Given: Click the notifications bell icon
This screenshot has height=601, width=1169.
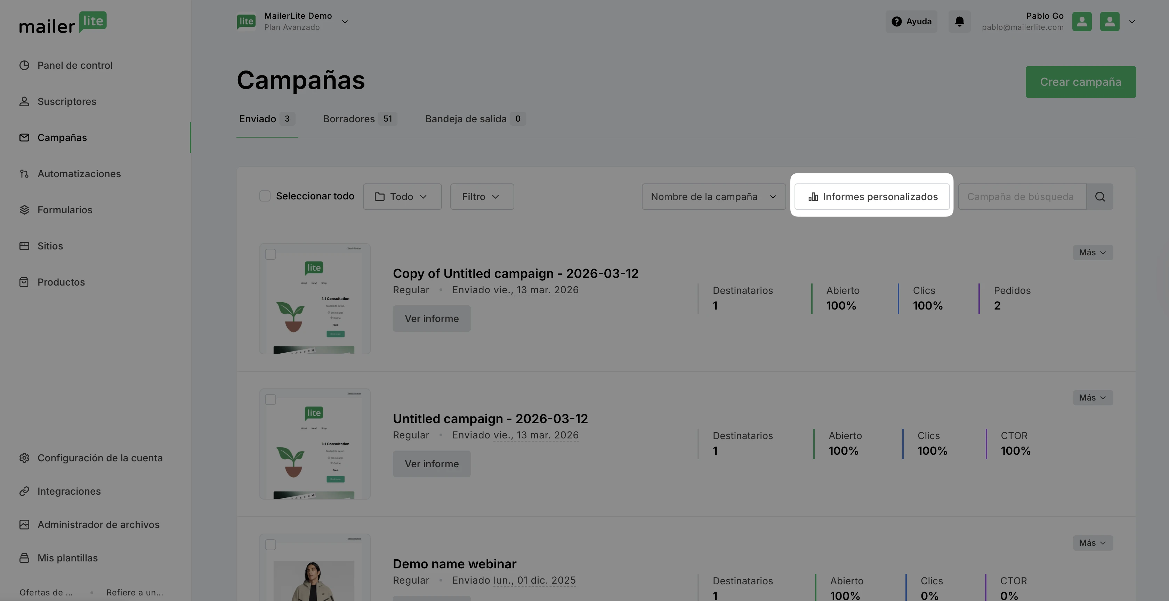Looking at the screenshot, I should [959, 21].
